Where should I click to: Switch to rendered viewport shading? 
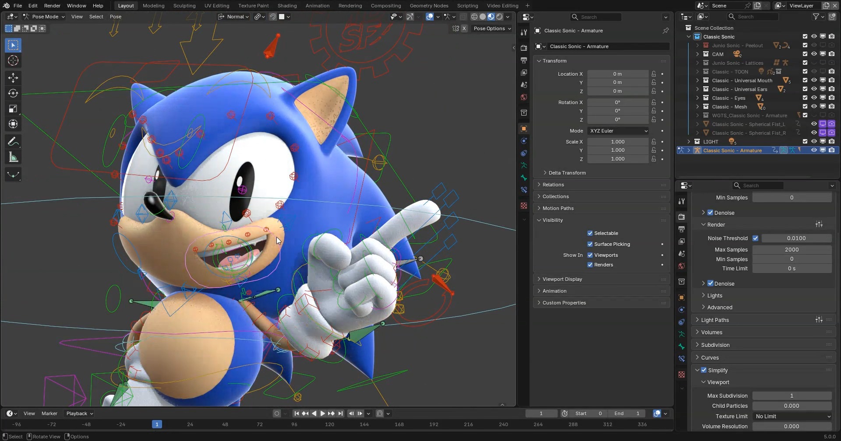pyautogui.click(x=499, y=17)
